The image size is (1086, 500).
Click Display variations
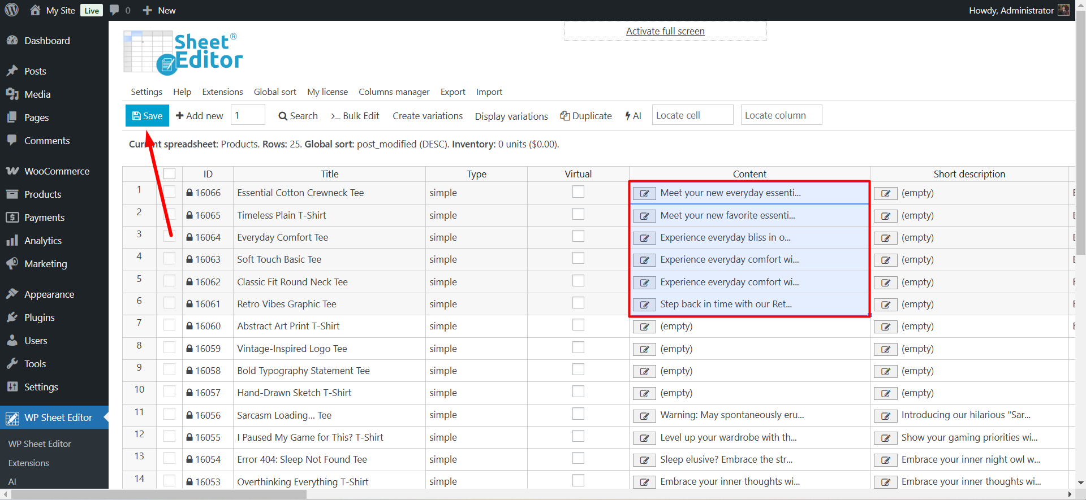tap(511, 116)
